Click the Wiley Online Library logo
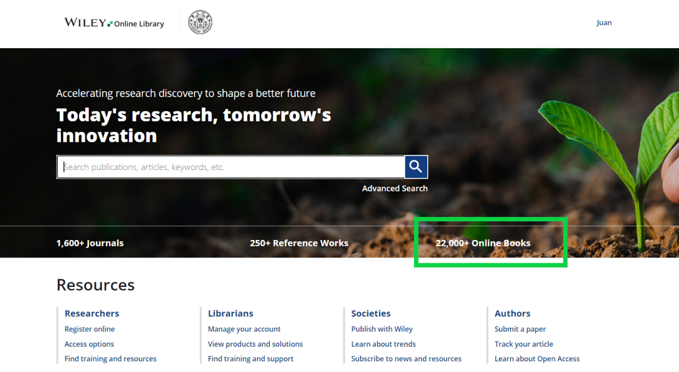Screen dimensions: 679x372 (x=114, y=23)
